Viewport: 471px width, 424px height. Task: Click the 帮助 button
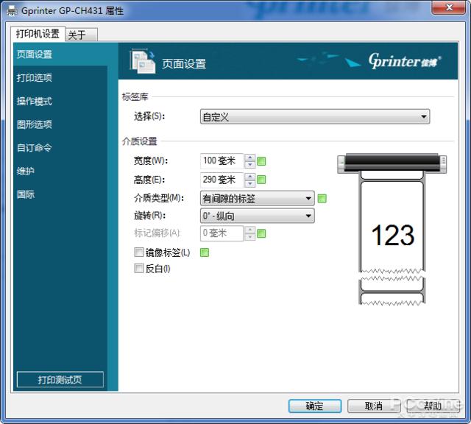click(x=433, y=406)
